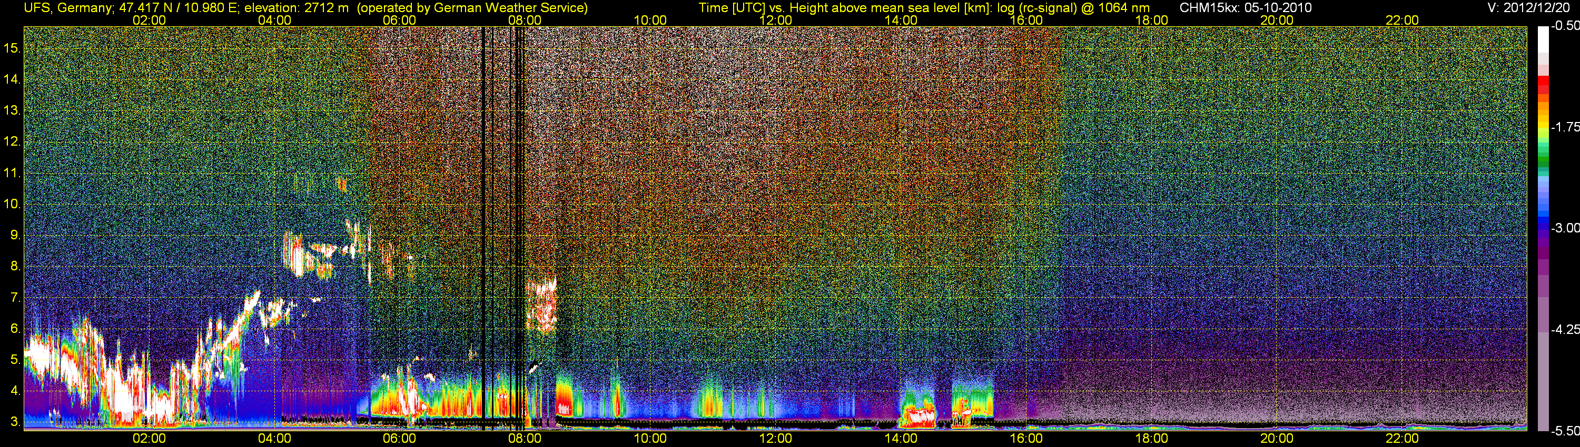Click the "04:00" label on the bottom time axis
The width and height of the screenshot is (1580, 447).
tap(275, 439)
